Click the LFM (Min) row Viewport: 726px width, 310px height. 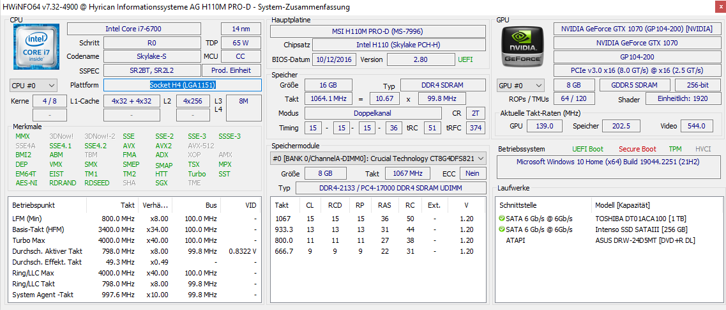point(135,218)
